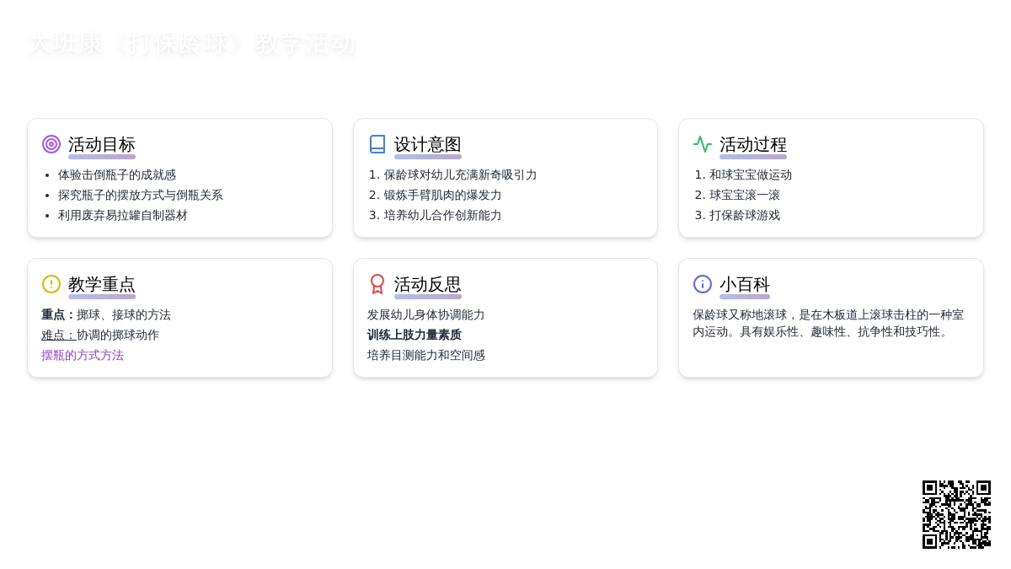
Task: Click the bullet 体验击倒瓶子的成就感
Action: point(117,175)
